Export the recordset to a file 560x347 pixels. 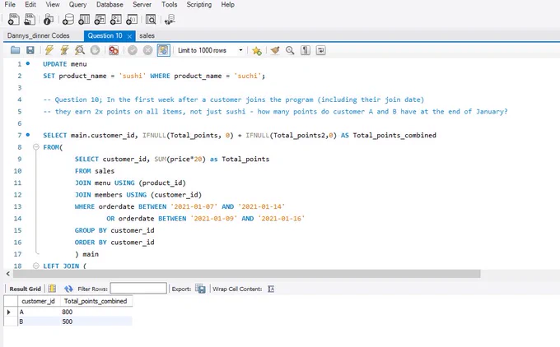click(x=200, y=289)
